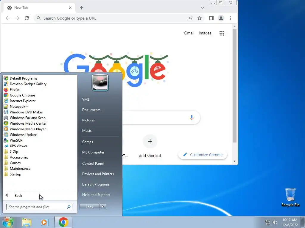Image resolution: width=305 pixels, height=228 pixels.
Task: Open Windows Explorer from the taskbar
Action: point(27,222)
